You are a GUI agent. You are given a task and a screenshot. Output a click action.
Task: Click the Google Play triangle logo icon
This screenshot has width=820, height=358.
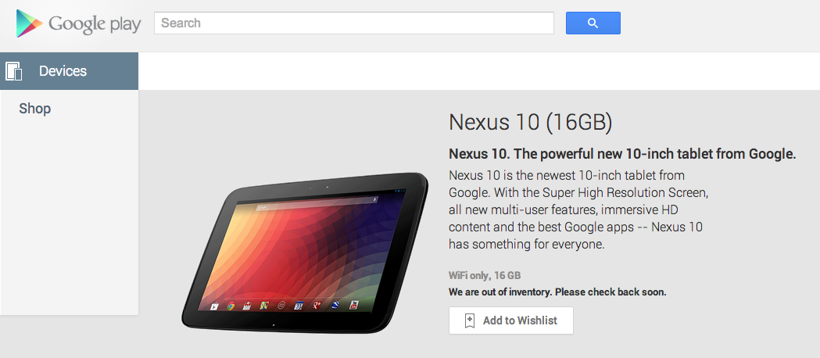[29, 23]
